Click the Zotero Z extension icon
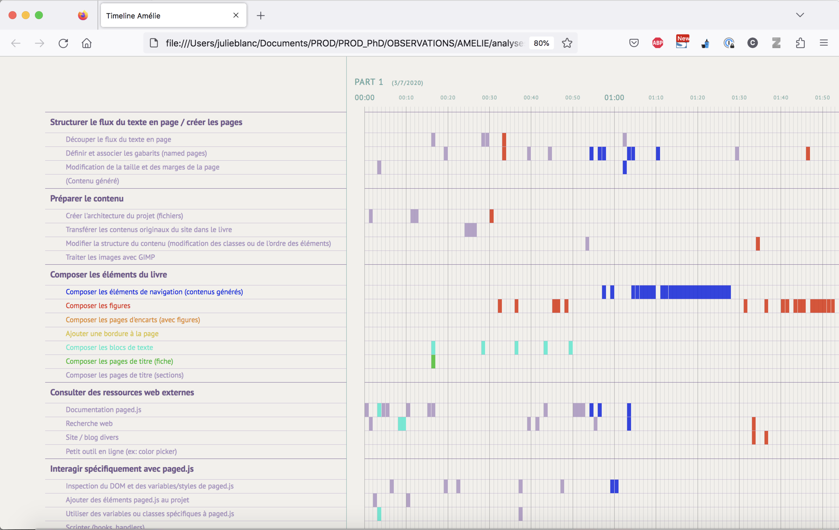The image size is (839, 530). coord(776,43)
